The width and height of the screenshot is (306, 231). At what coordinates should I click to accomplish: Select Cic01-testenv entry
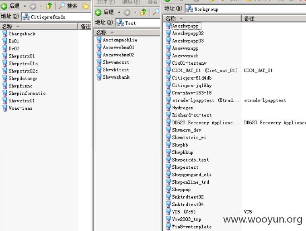point(189,63)
